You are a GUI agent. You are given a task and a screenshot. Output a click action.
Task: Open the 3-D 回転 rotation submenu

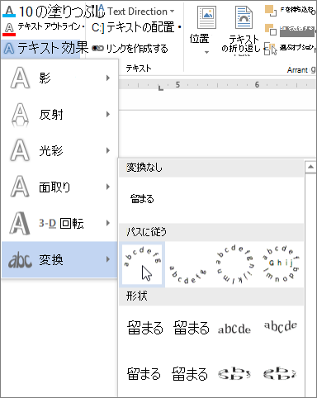coord(59,223)
